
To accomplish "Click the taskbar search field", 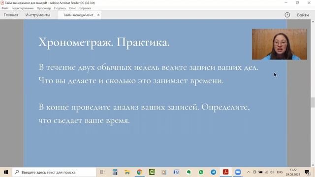I will click(x=54, y=172).
